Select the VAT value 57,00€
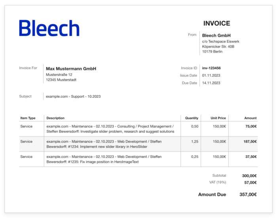The height and width of the screenshot is (218, 277). [250, 182]
